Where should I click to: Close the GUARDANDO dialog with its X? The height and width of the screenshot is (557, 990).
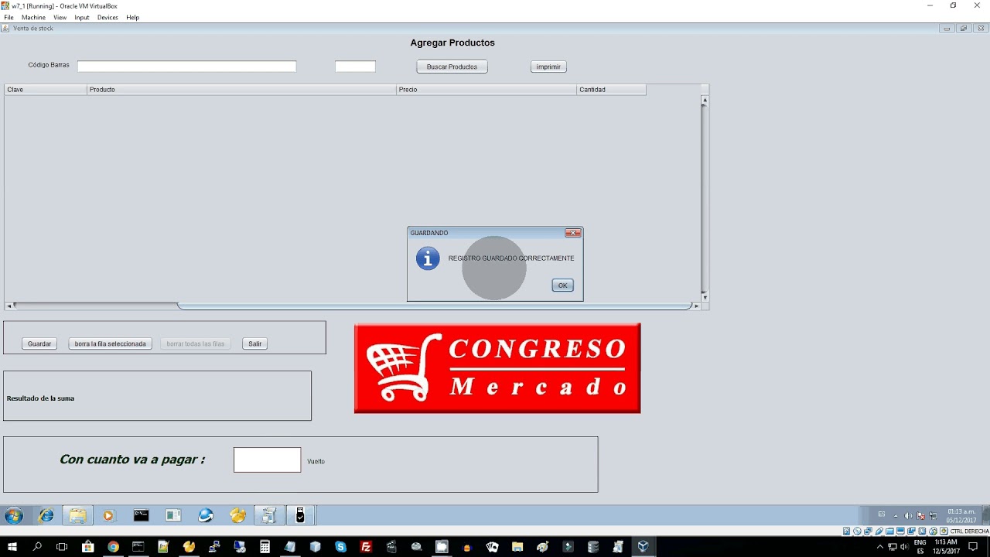(572, 233)
